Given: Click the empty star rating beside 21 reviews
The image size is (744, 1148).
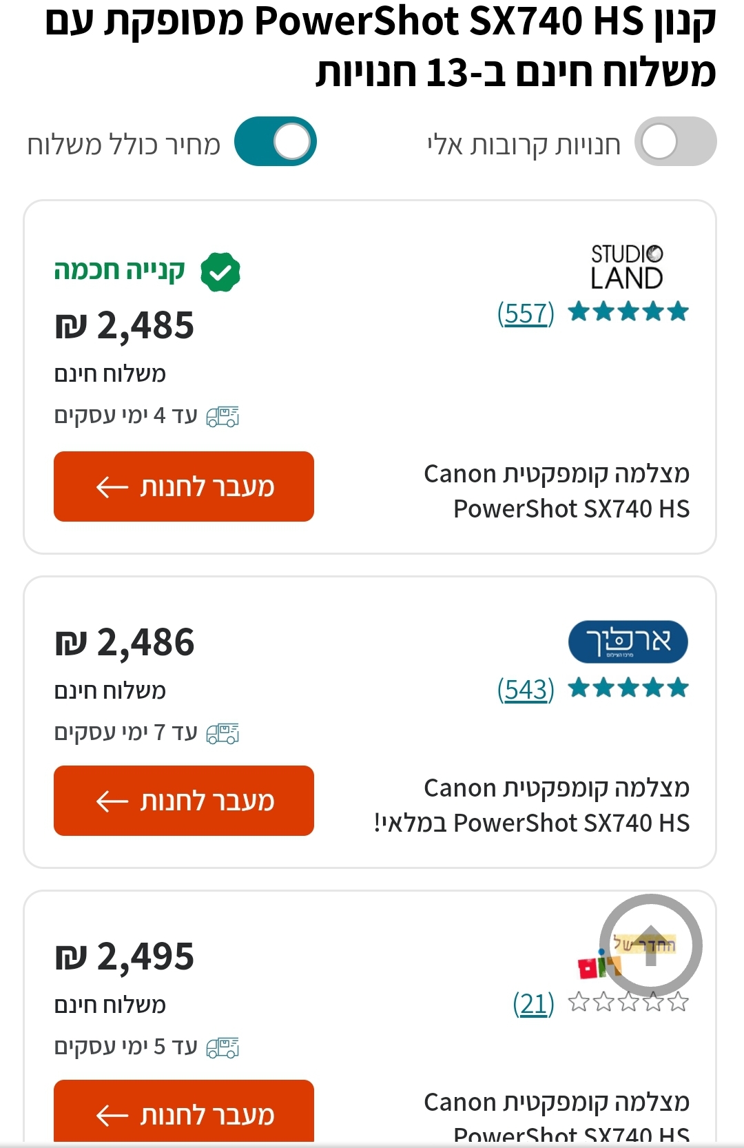Looking at the screenshot, I should pyautogui.click(x=628, y=1002).
